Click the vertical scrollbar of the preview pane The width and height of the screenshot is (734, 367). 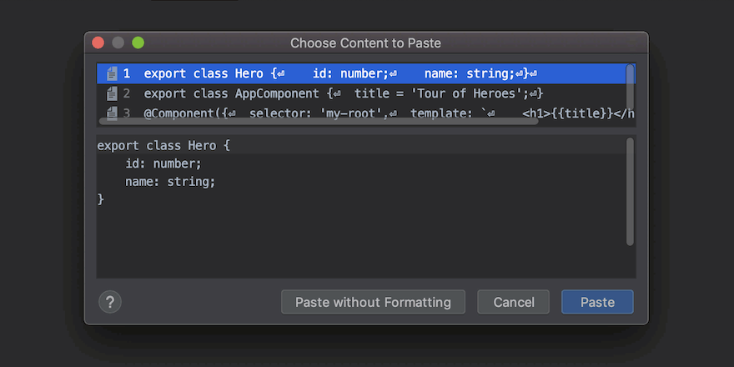(x=630, y=192)
